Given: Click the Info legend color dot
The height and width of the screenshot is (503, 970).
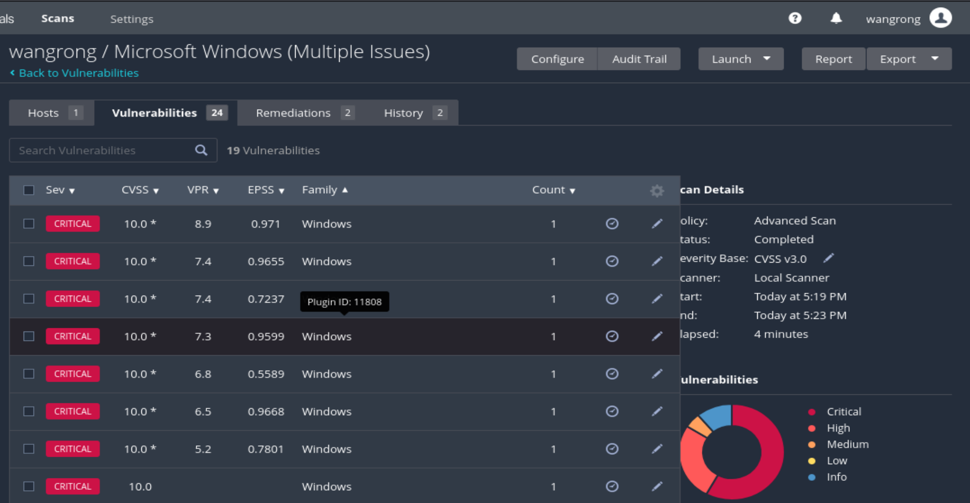Looking at the screenshot, I should click(x=812, y=477).
